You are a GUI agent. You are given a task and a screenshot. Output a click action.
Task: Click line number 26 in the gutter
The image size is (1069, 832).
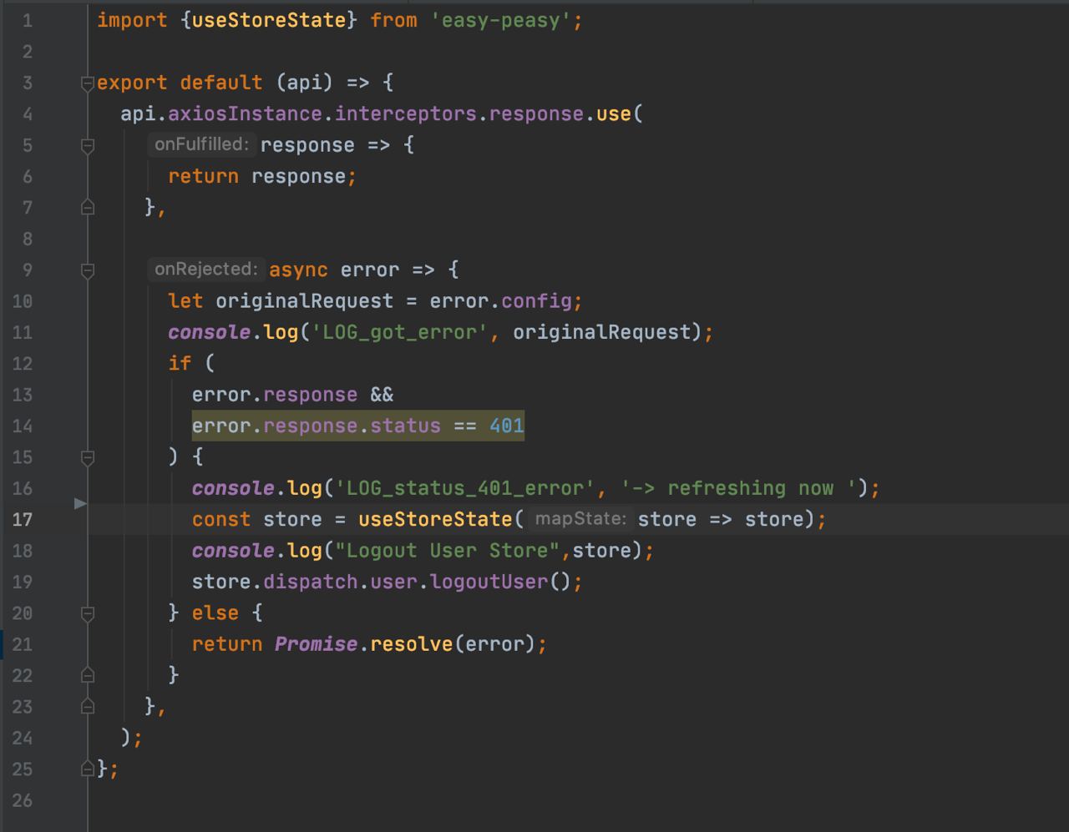(23, 800)
